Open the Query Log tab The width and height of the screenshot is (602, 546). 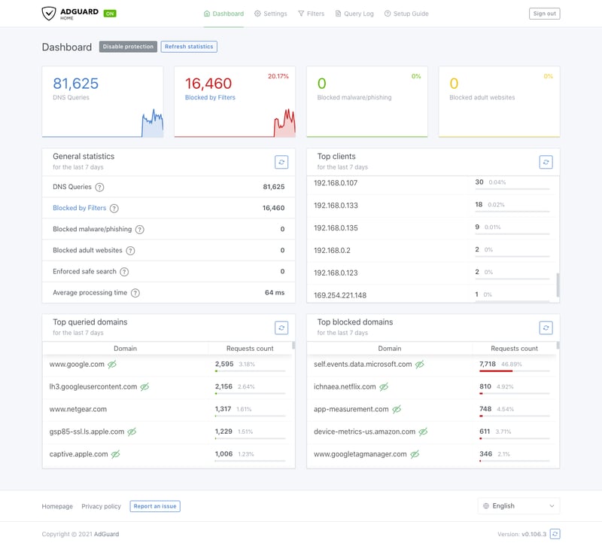(x=354, y=14)
